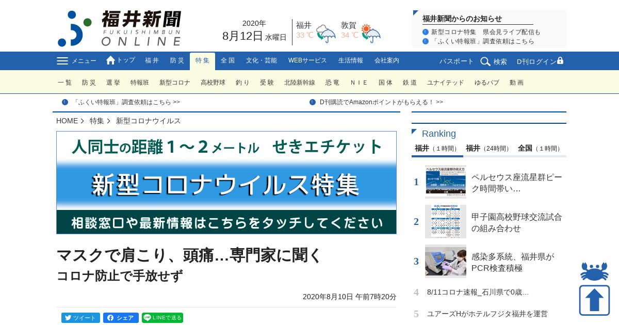
Task: Select the 特集 navigation tab
Action: (202, 61)
